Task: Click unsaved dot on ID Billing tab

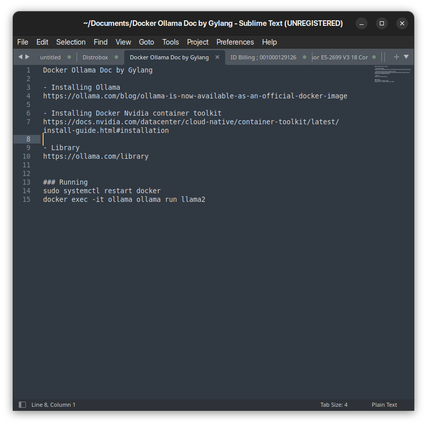Action: coord(304,57)
